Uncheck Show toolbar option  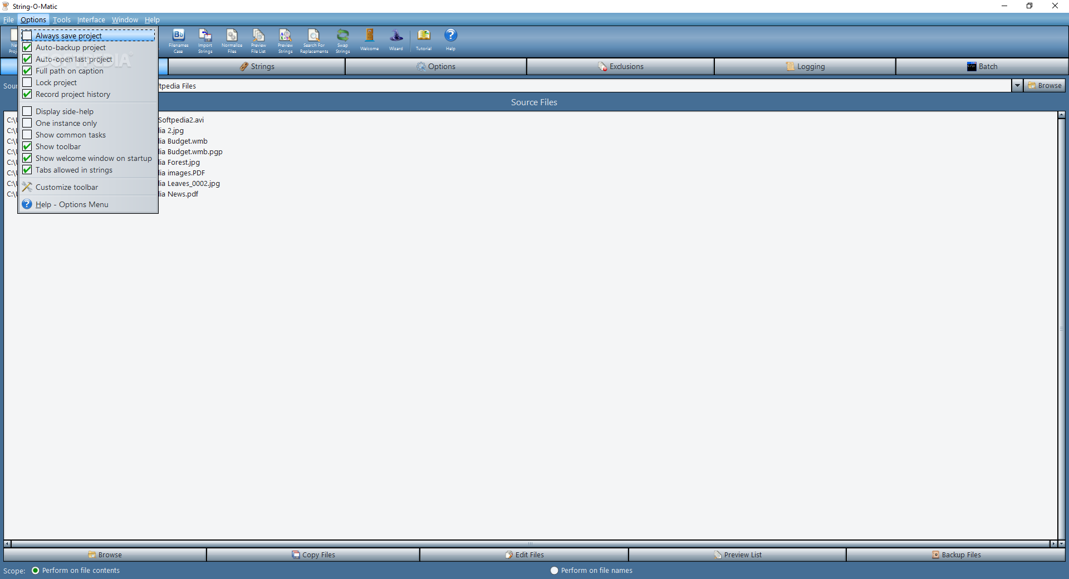27,146
